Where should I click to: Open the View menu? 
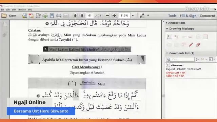click(14, 10)
